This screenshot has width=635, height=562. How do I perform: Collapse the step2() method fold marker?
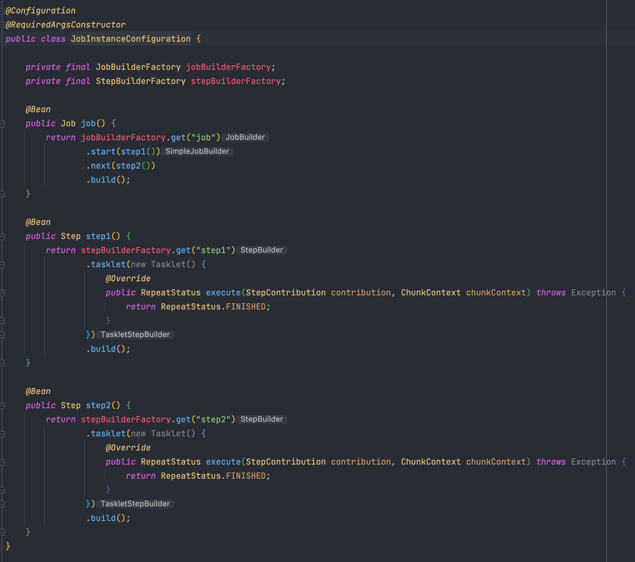point(2,406)
